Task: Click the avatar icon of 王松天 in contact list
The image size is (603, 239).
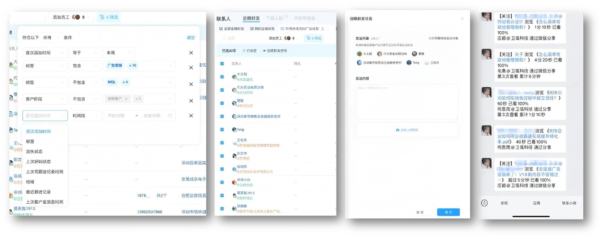Action: [x=234, y=143]
